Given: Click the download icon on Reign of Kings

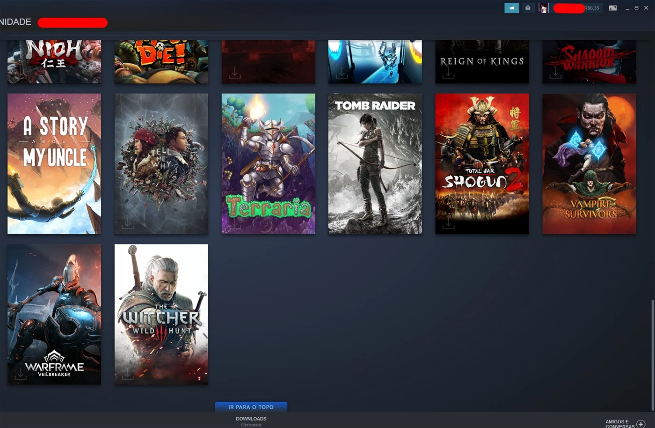Looking at the screenshot, I should 448,73.
